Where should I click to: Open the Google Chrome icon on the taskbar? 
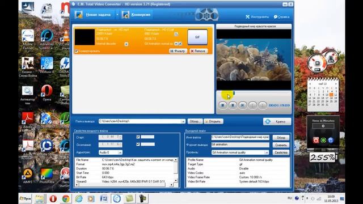pyautogui.click(x=66, y=198)
